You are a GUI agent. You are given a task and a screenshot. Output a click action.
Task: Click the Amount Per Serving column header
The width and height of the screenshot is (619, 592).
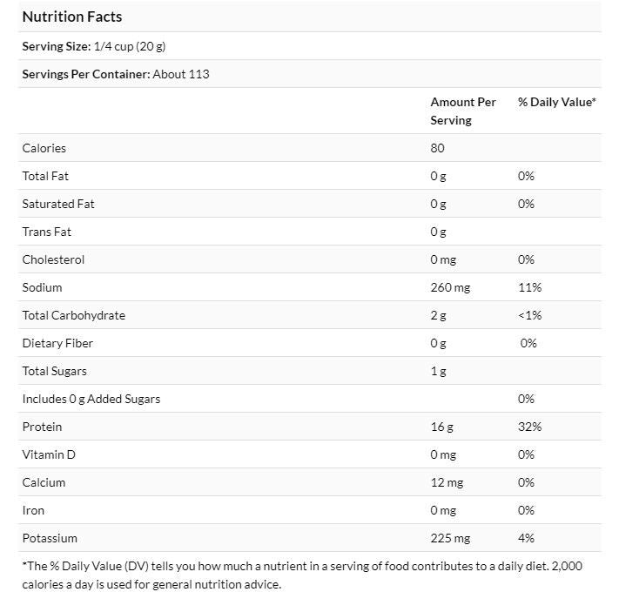[462, 111]
